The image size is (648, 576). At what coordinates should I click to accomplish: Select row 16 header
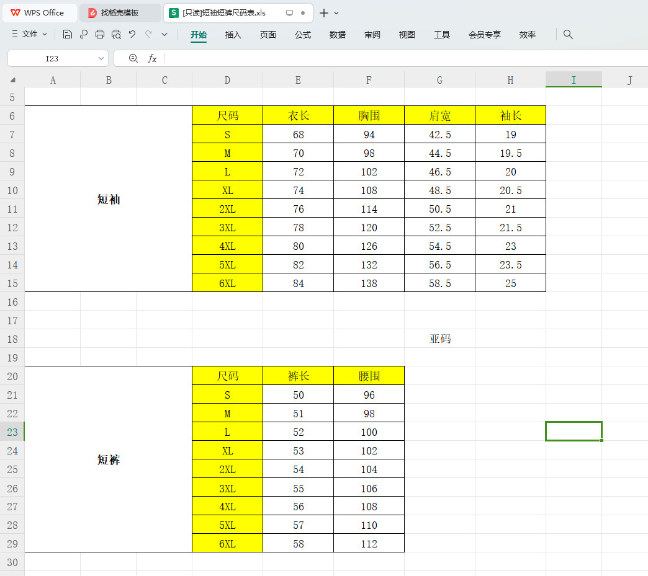tap(12, 302)
